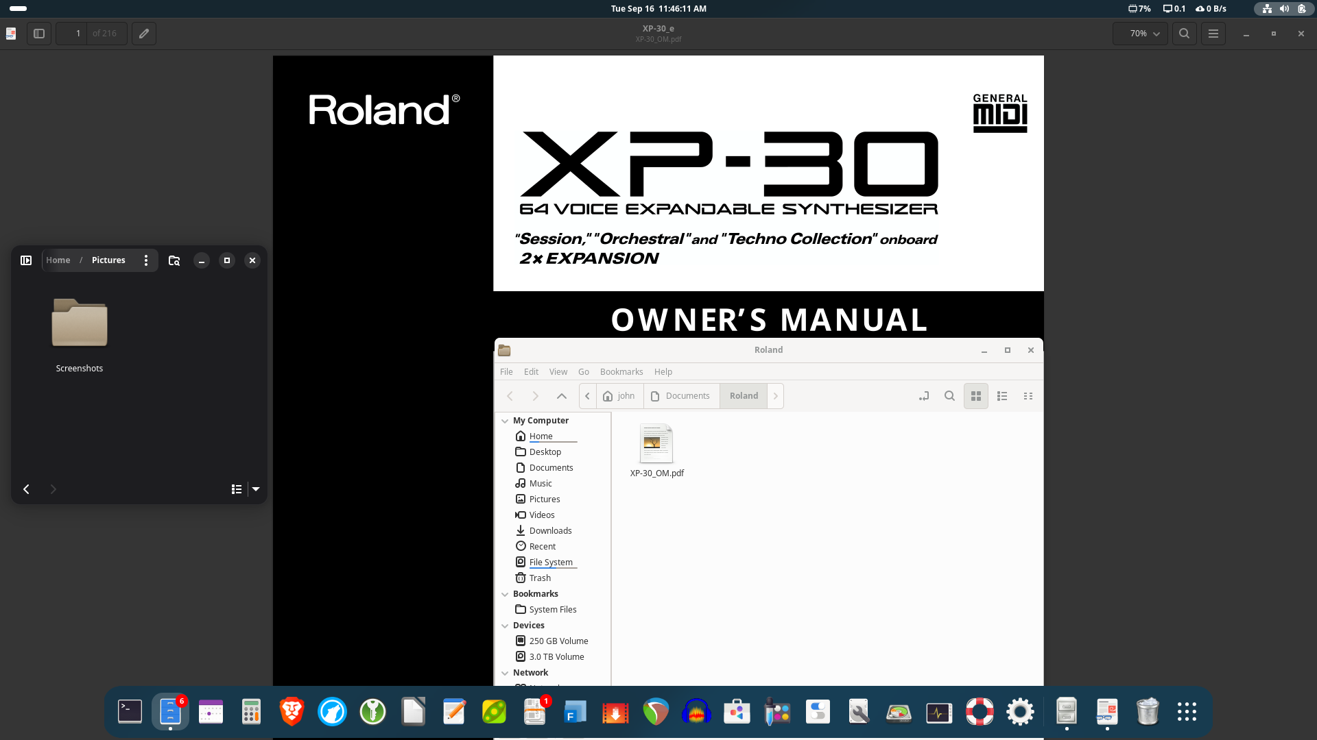Open the PDF viewer hamburger menu
Screen dimensions: 1317x740
click(1213, 34)
